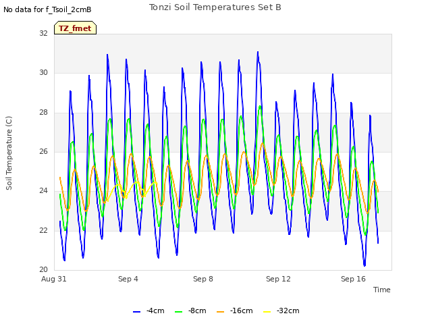The height and width of the screenshot is (324, 432).
Task: Click the green -8cm legend swatch
Action: [x=178, y=312]
